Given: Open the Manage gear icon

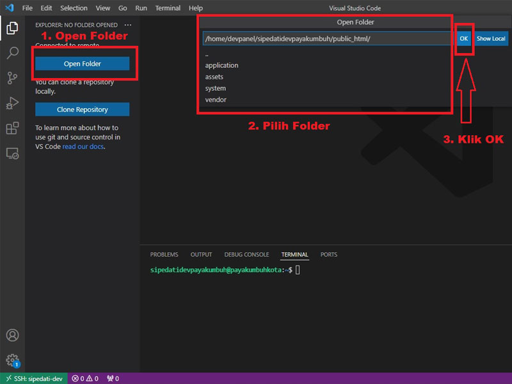Looking at the screenshot, I should pyautogui.click(x=12, y=360).
